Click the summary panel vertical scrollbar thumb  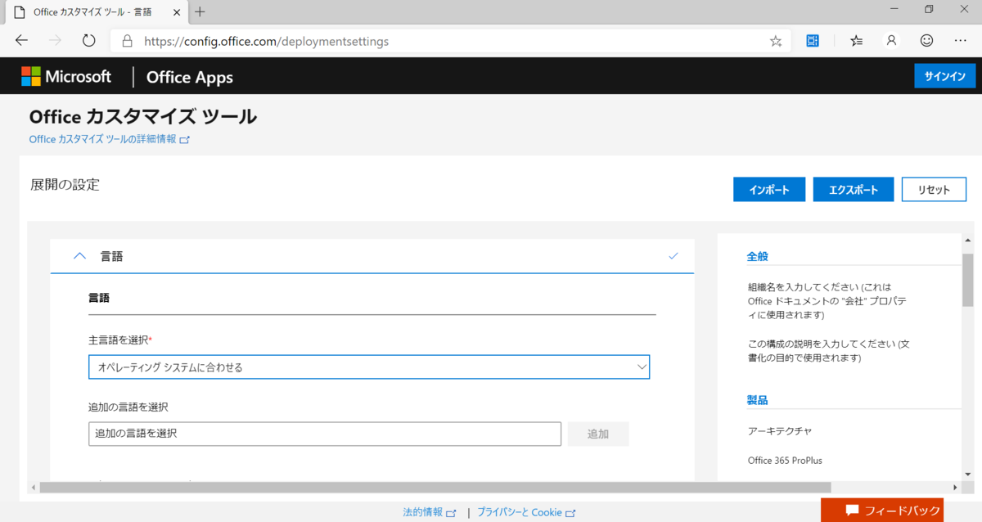(x=967, y=278)
